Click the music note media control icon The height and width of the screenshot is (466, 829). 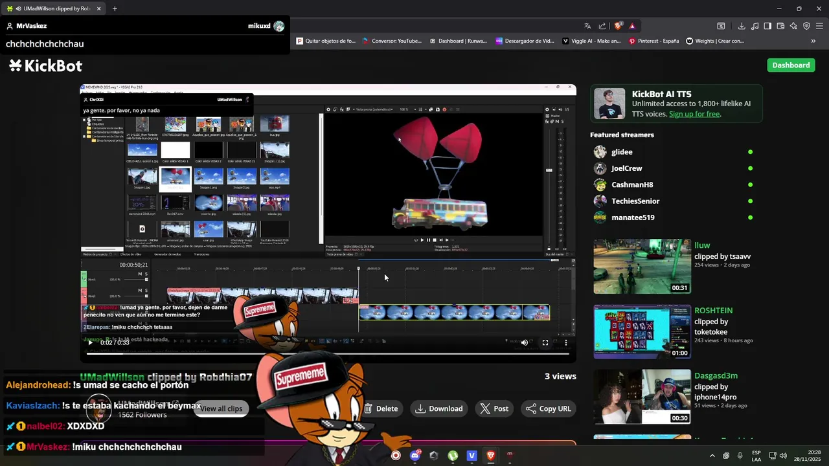coord(755,26)
